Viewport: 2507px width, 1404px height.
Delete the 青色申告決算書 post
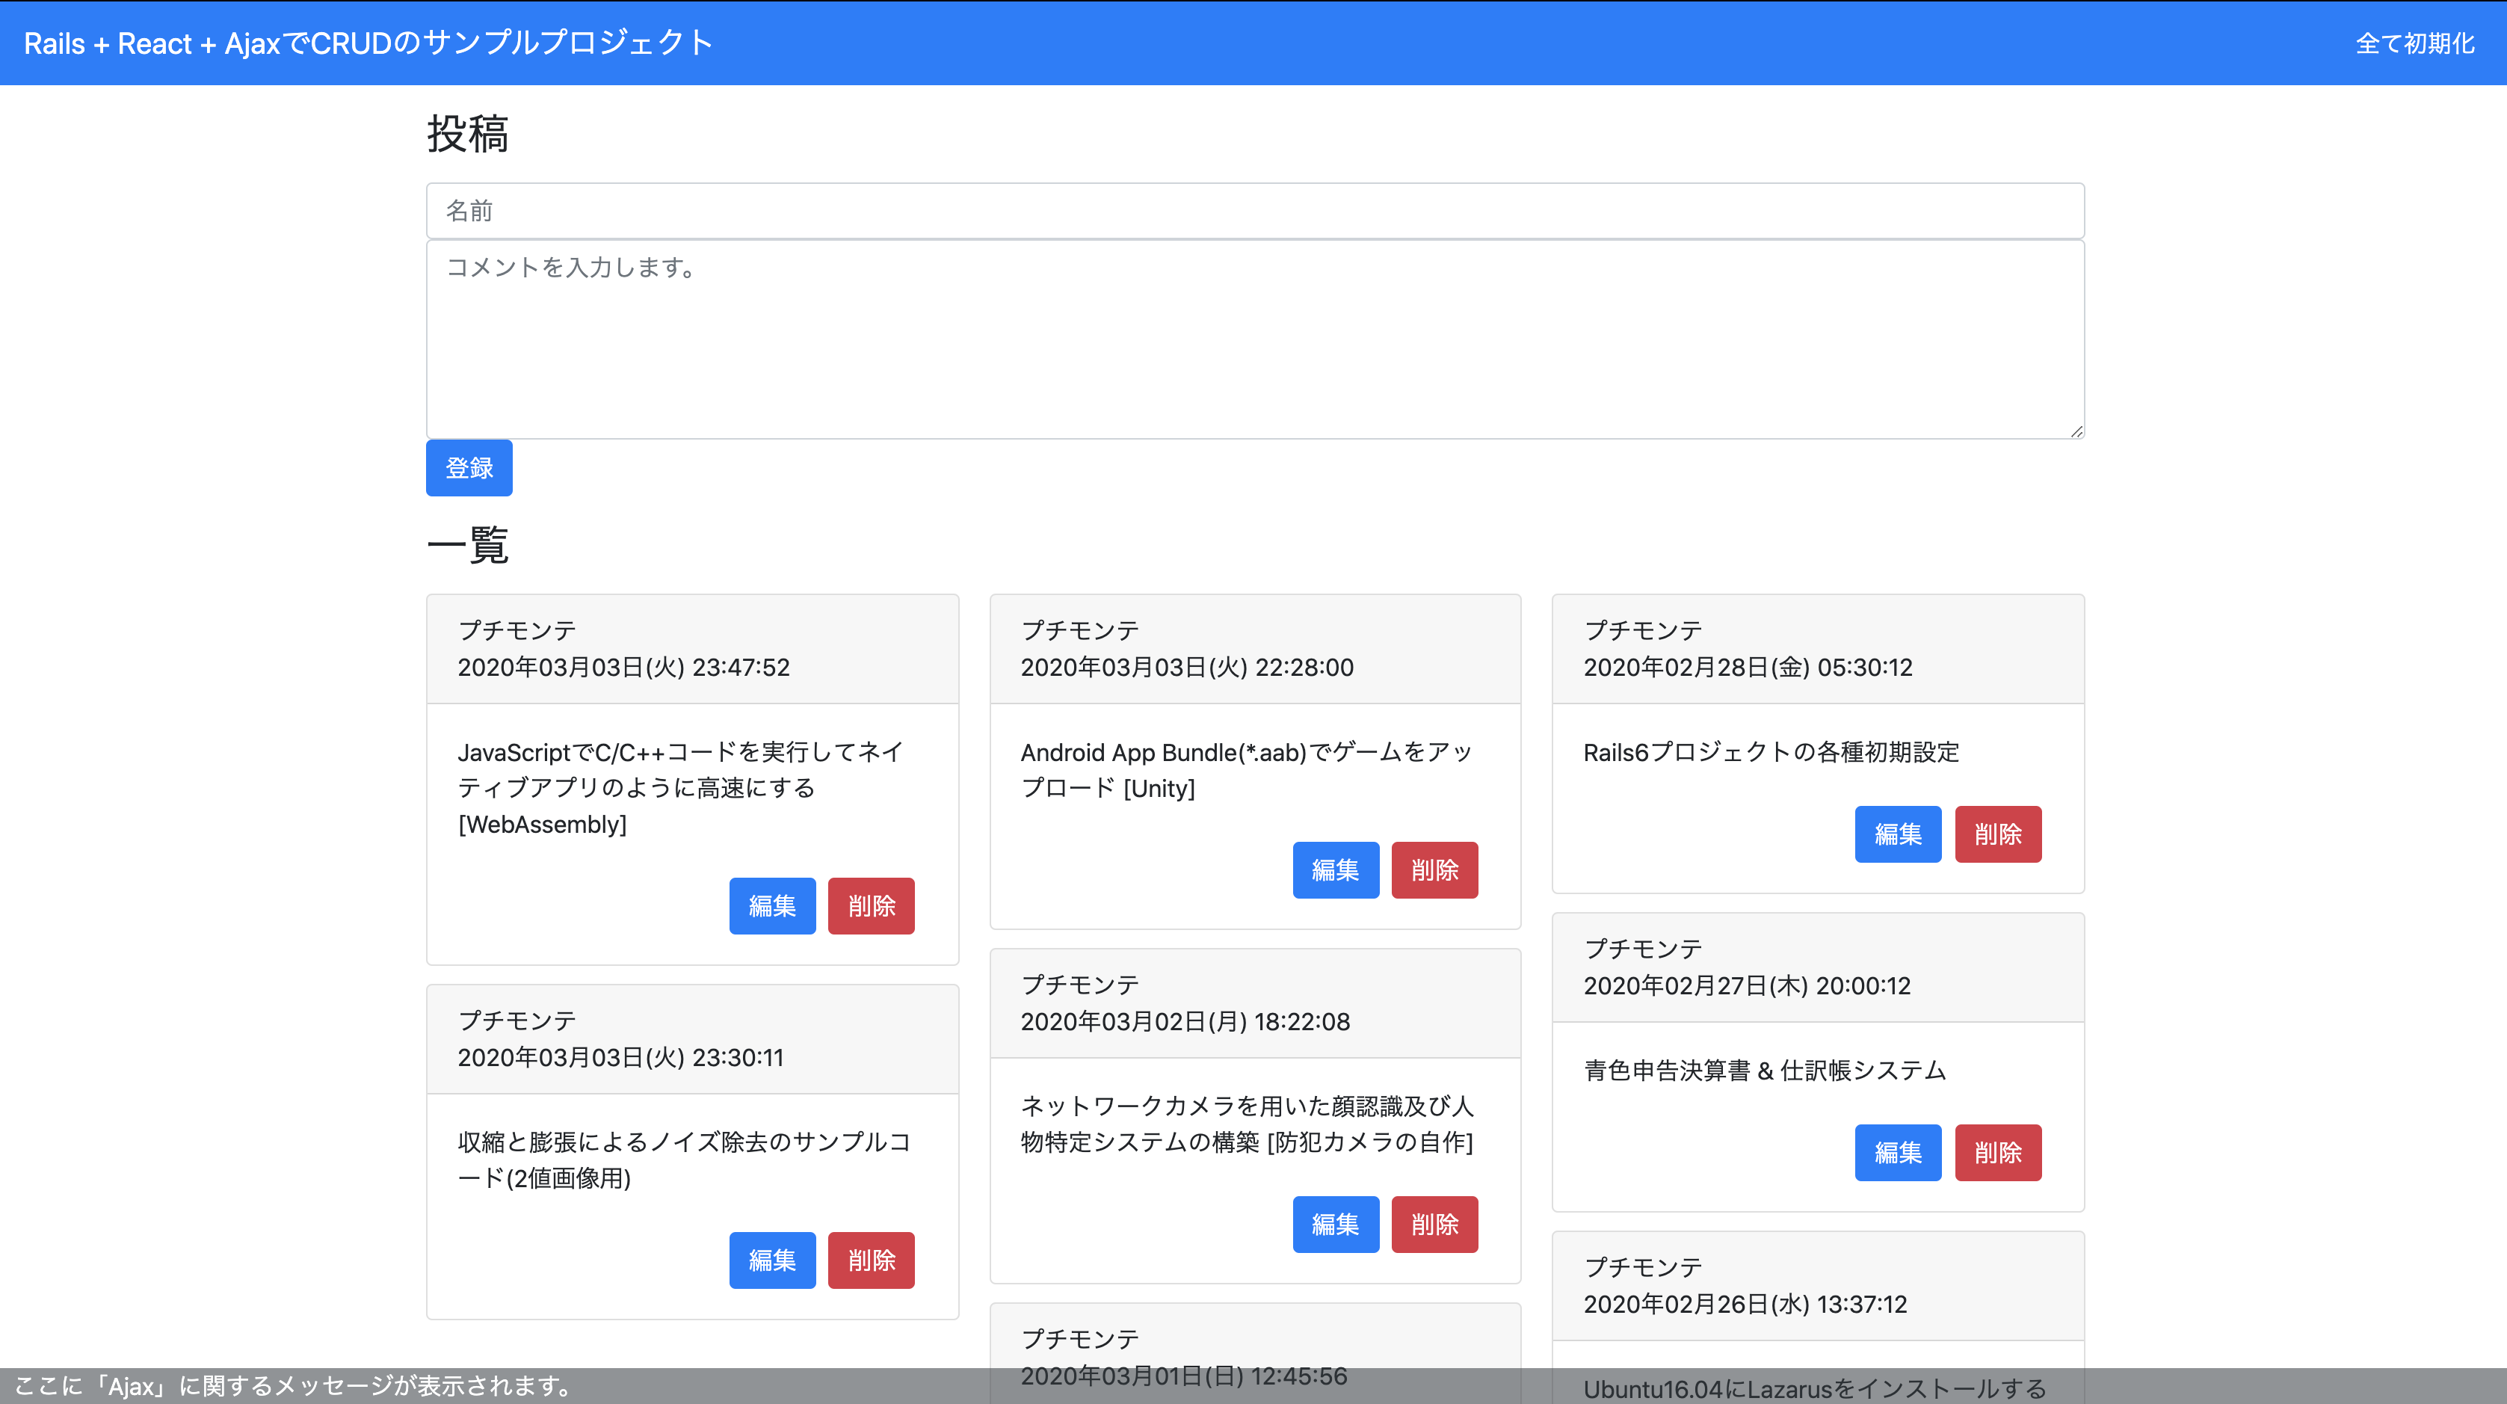click(x=1998, y=1153)
